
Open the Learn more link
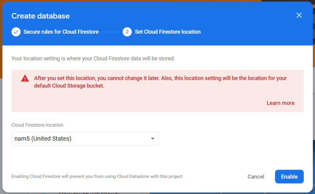pos(280,103)
